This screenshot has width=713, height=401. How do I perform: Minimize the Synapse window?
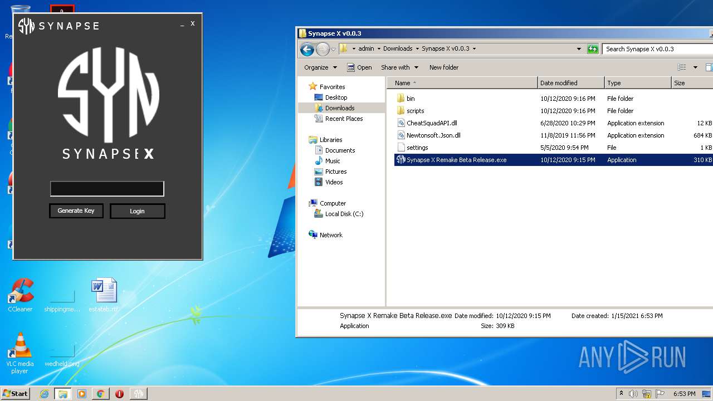tap(182, 25)
